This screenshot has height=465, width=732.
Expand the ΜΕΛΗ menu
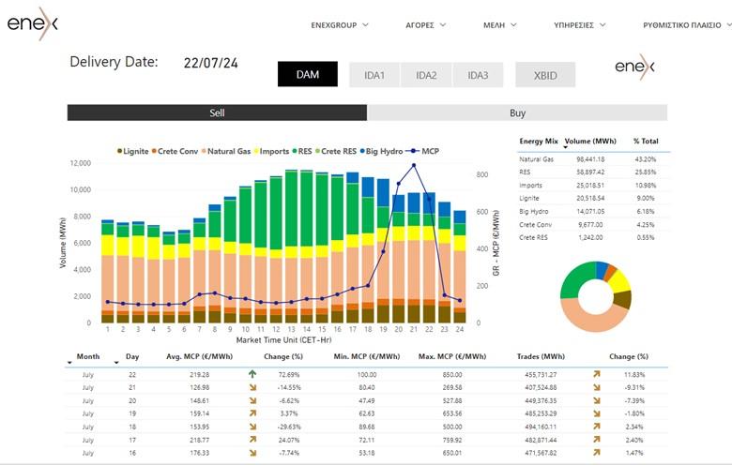pyautogui.click(x=499, y=25)
